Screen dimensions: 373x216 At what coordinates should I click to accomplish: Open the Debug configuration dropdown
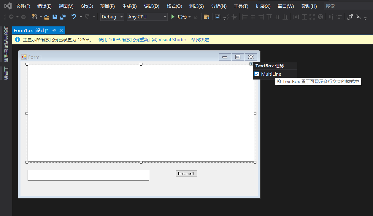(x=121, y=17)
